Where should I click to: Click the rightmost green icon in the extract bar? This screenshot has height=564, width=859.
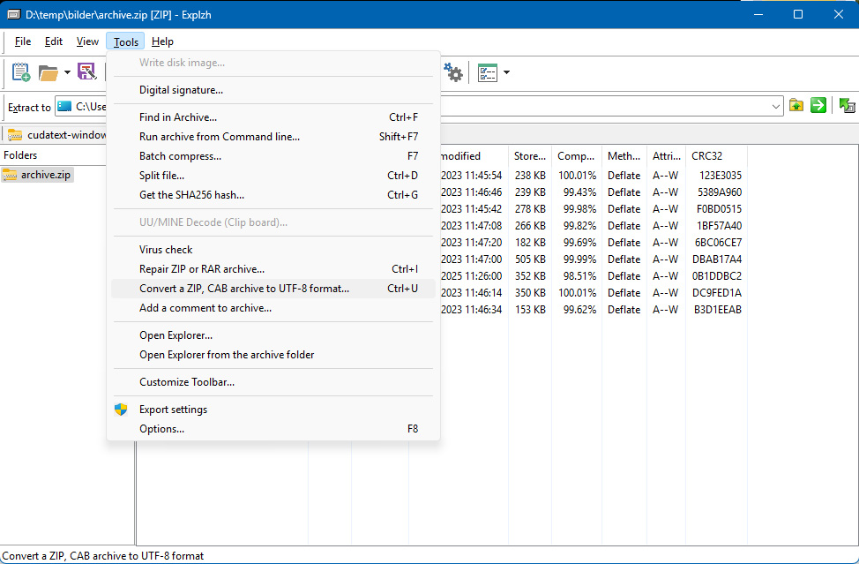click(847, 105)
